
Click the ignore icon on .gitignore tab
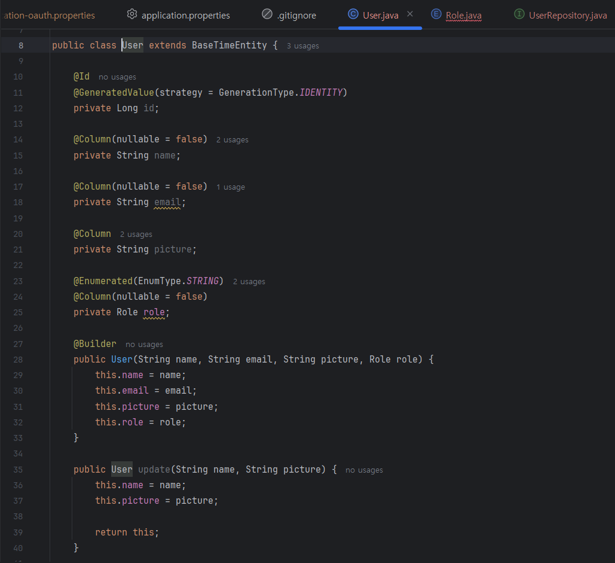click(x=267, y=14)
